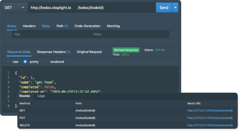Switch to the Routes tab
This screenshot has height=132, width=241.
25,96
